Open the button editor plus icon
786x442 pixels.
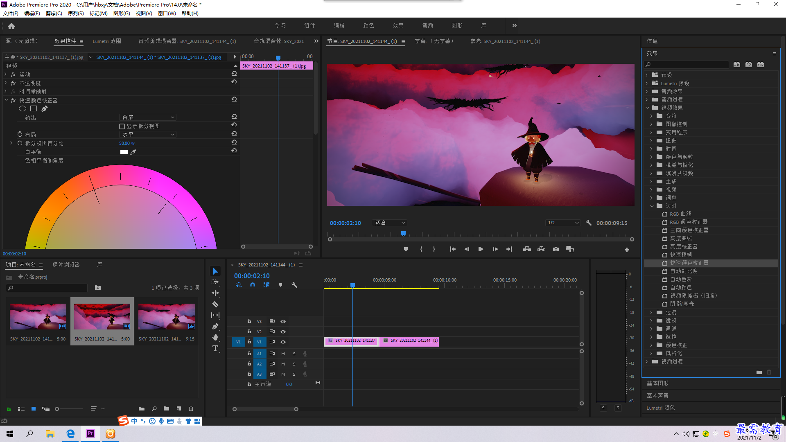(x=627, y=250)
